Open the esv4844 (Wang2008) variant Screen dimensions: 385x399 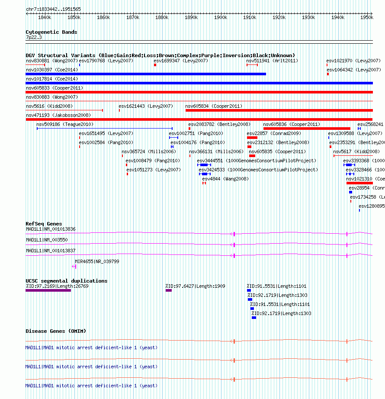(x=225, y=179)
